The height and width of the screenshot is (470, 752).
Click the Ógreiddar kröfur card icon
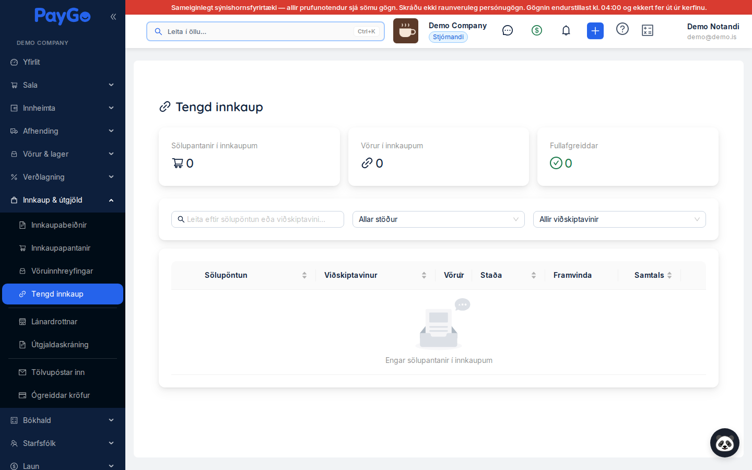point(22,395)
